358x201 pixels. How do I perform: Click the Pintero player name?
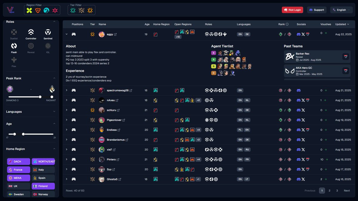click(x=111, y=160)
